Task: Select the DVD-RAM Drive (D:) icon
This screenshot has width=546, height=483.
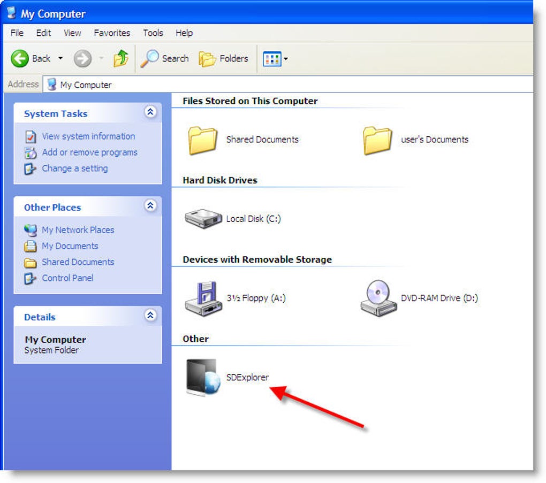Action: point(378,298)
